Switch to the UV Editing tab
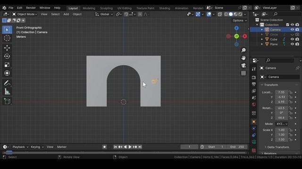The width and height of the screenshot is (302, 169). click(x=125, y=8)
